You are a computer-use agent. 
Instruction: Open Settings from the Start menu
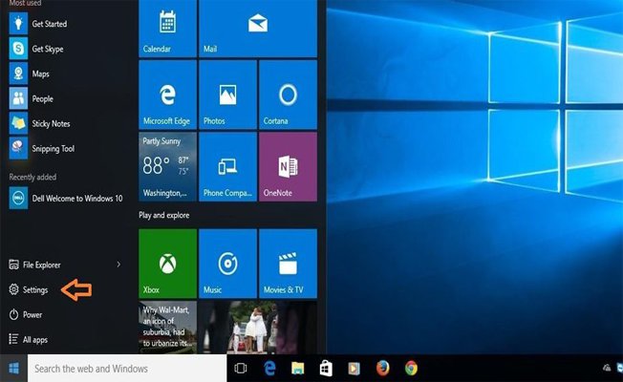click(x=29, y=290)
